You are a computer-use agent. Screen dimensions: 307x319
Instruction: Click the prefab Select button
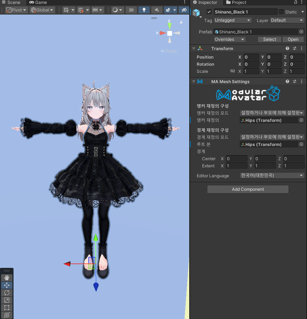(270, 39)
